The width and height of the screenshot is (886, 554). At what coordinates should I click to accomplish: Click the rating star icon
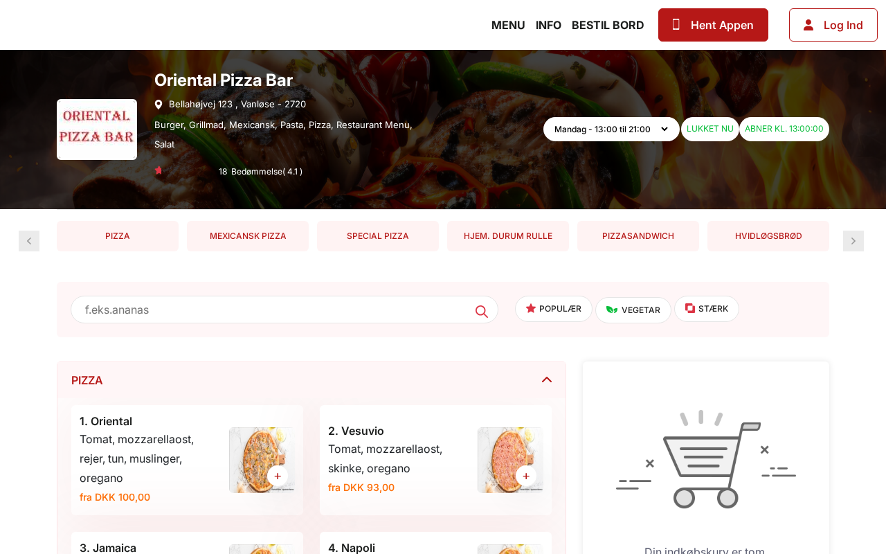(159, 171)
